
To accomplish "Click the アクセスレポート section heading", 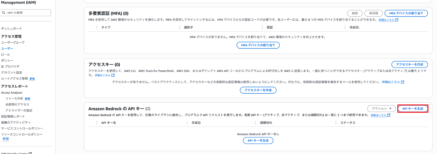I will 15,86.
